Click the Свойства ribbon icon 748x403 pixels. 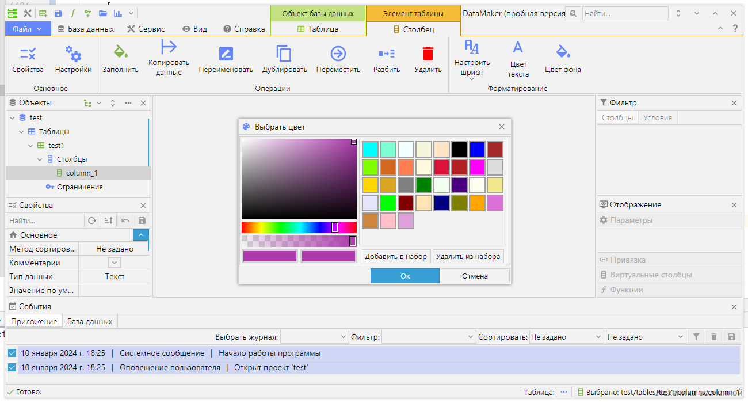coord(28,54)
